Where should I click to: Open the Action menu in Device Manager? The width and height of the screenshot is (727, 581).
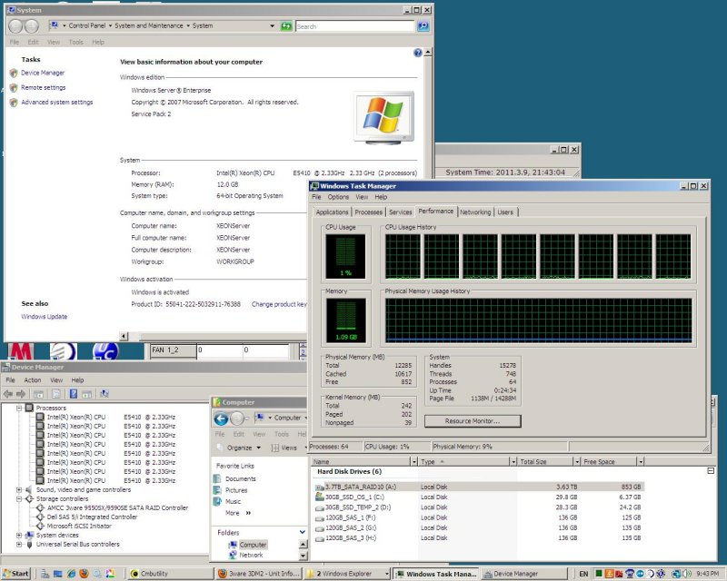(x=33, y=380)
